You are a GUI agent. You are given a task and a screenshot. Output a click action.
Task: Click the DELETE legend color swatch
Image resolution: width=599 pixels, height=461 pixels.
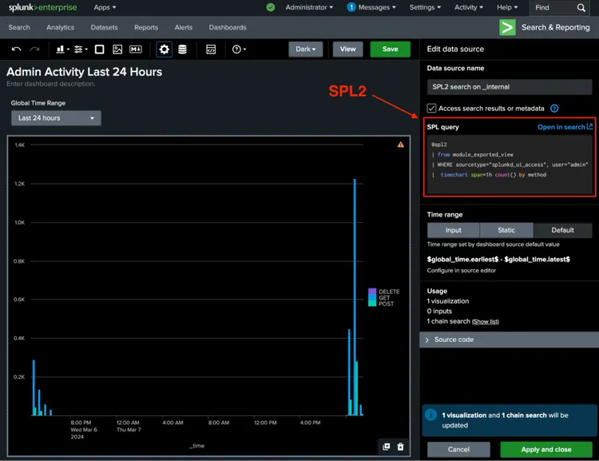372,292
